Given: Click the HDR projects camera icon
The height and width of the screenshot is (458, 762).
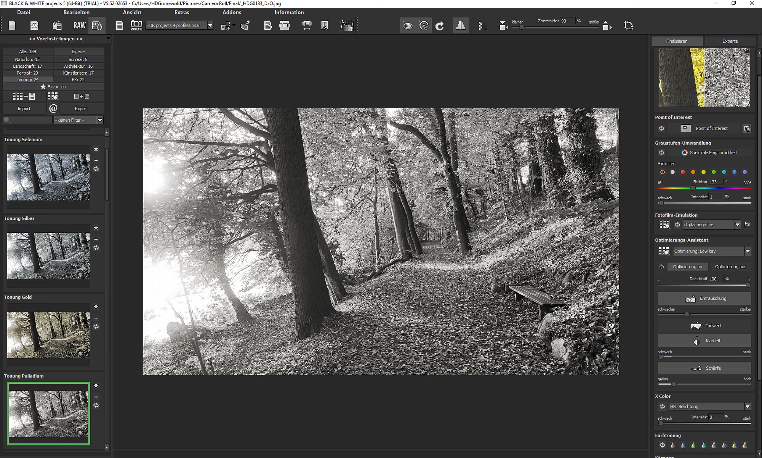Looking at the screenshot, I should [x=136, y=25].
